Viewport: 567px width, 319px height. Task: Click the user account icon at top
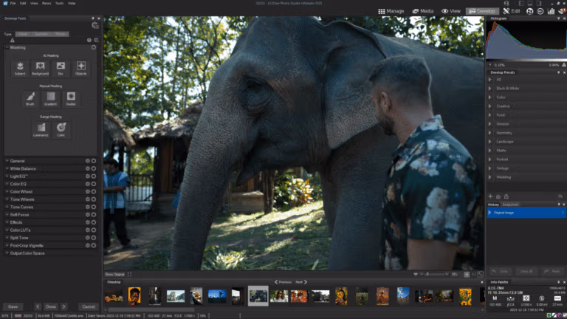(x=506, y=3)
